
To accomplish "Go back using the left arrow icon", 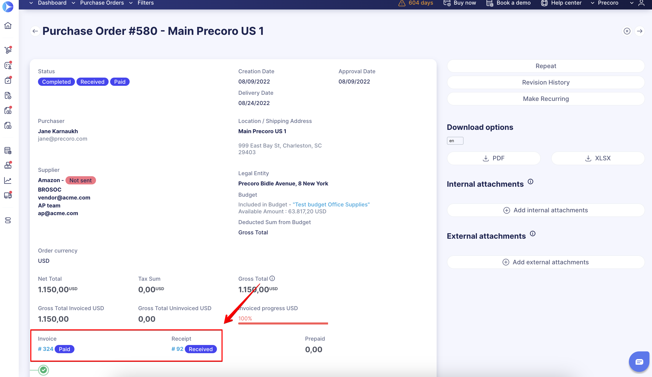I will coord(35,31).
